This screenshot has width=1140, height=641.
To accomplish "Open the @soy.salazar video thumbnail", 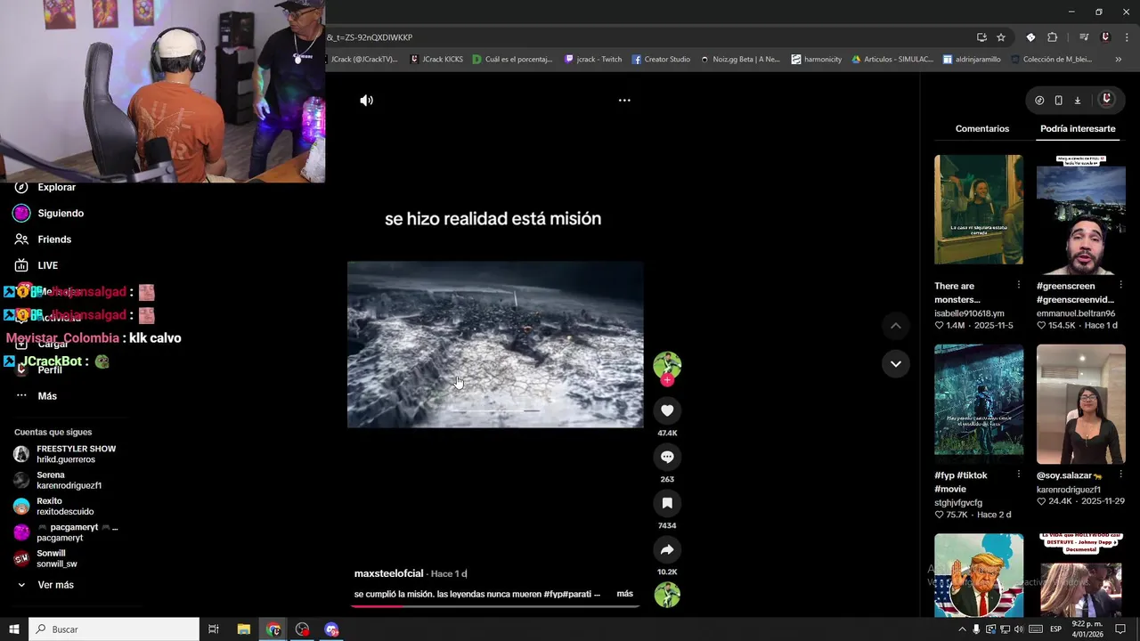I will click(x=1081, y=404).
